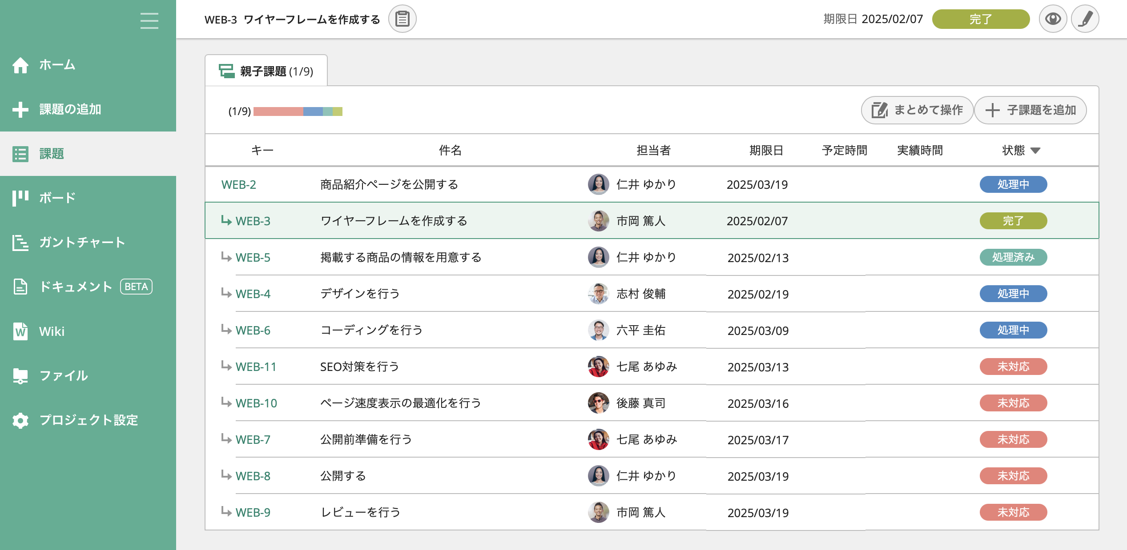1127x550 pixels.
Task: Click the red segment of progress bar
Action: click(278, 112)
